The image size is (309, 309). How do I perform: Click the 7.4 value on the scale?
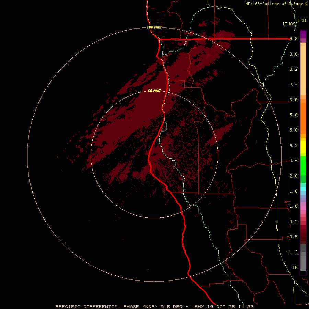(x=294, y=84)
